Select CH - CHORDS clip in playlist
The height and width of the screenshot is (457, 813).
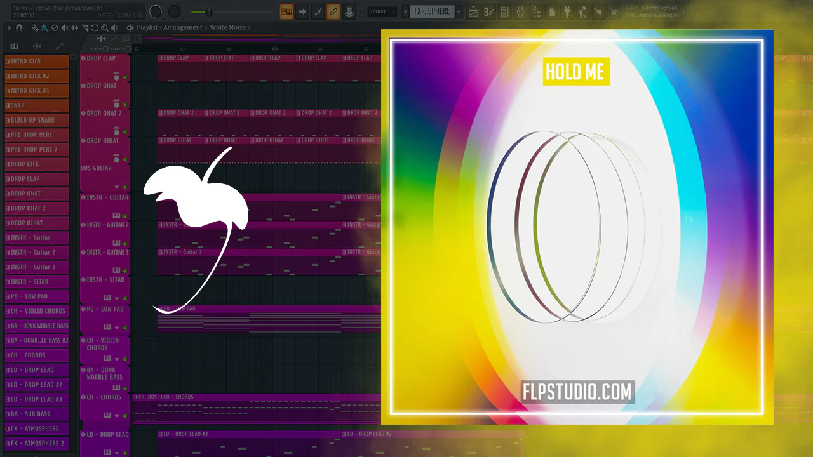(269, 407)
